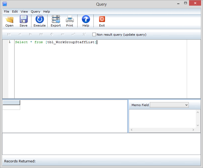Click inside the SQL query editor

[x=99, y=70]
